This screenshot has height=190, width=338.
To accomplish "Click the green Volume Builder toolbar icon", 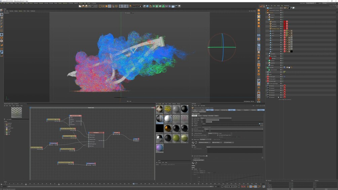I will coord(163,6).
